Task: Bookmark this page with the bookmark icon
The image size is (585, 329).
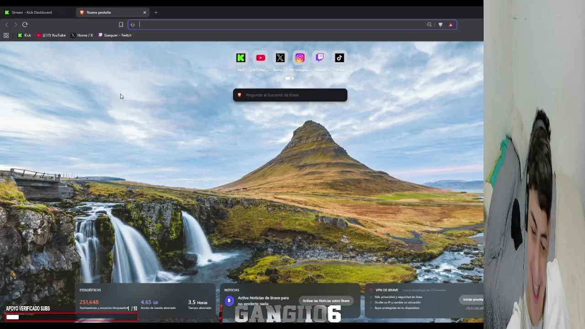Action: [121, 25]
